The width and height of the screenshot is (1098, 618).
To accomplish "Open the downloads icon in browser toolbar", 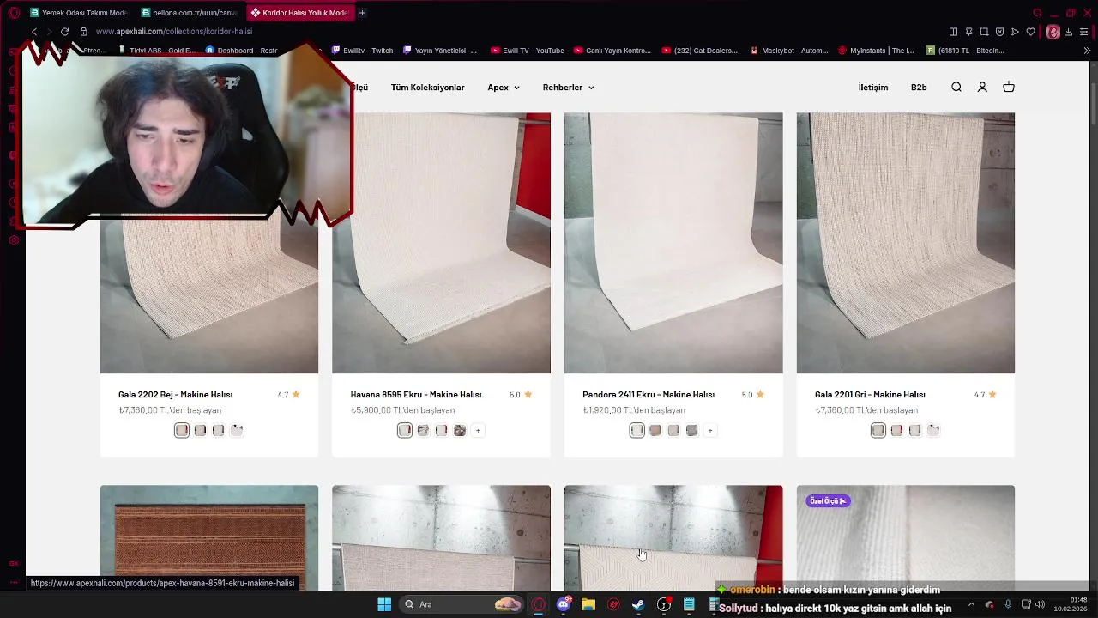I will point(1069,32).
